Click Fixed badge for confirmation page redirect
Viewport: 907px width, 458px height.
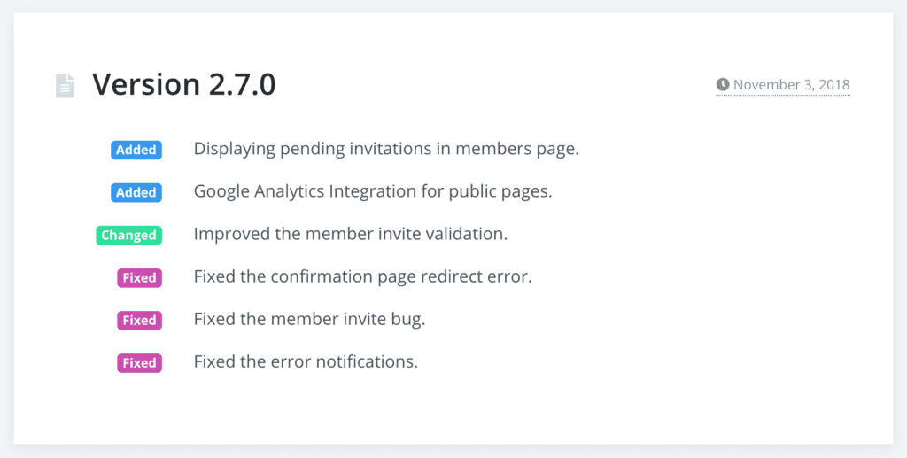pyautogui.click(x=139, y=277)
